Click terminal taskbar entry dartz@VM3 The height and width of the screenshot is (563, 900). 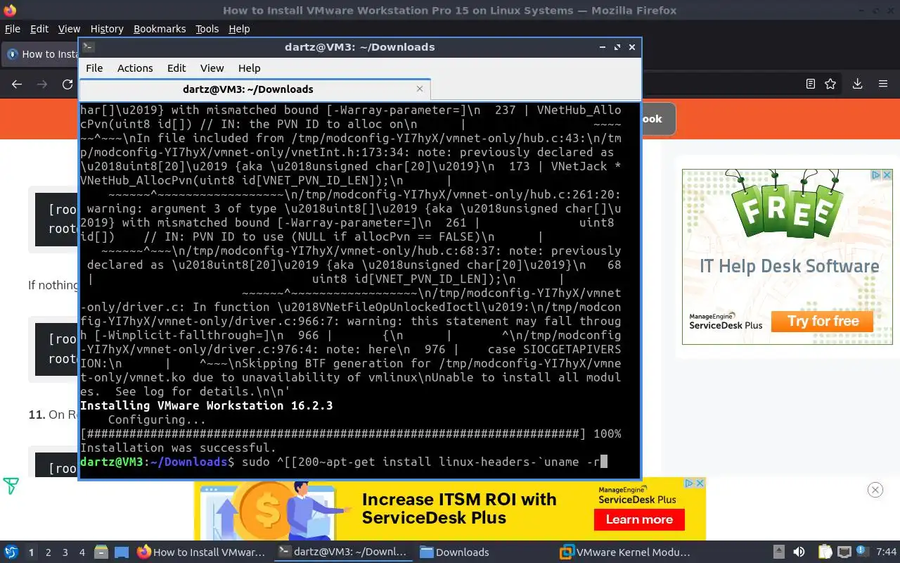(342, 552)
